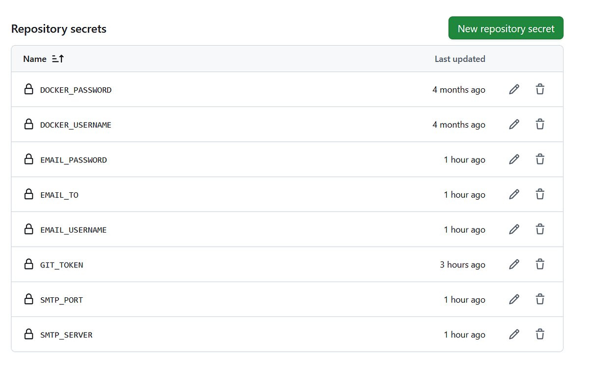Select the EMAIL_PASSWORD secret name

74,159
